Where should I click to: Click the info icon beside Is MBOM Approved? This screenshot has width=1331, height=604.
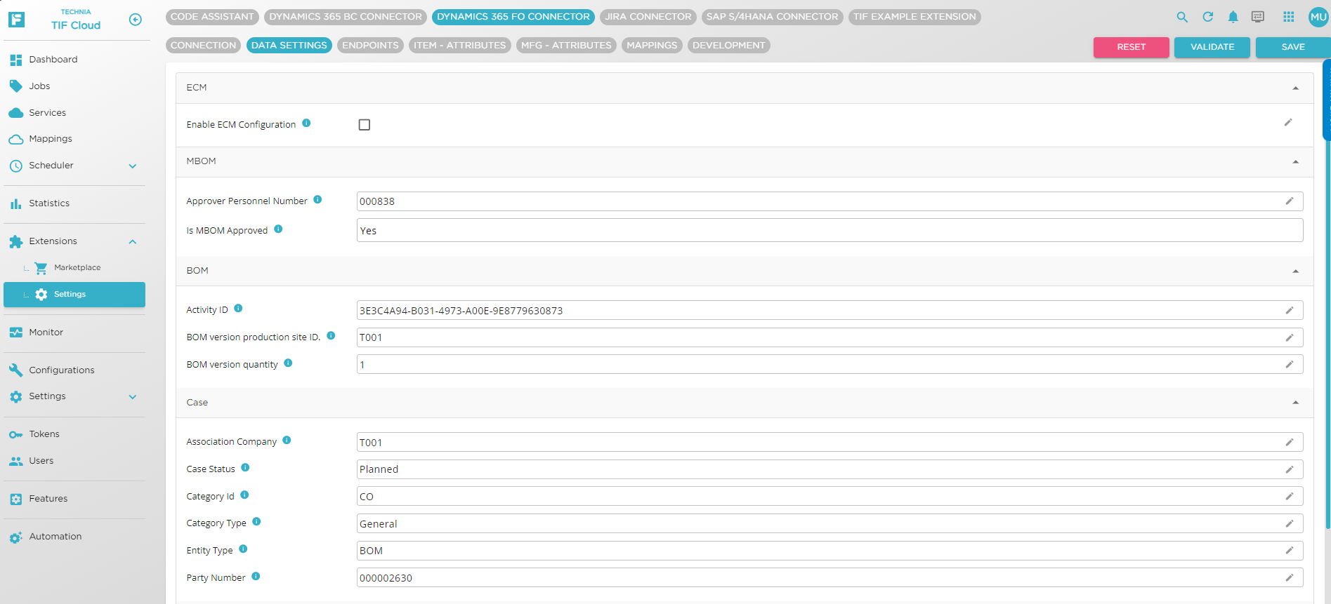tap(278, 229)
